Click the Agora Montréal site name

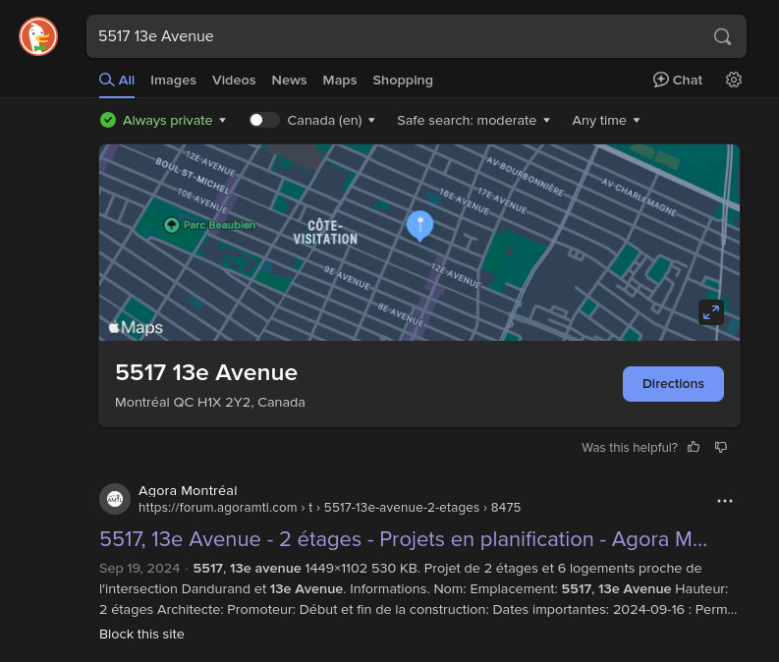[188, 491]
